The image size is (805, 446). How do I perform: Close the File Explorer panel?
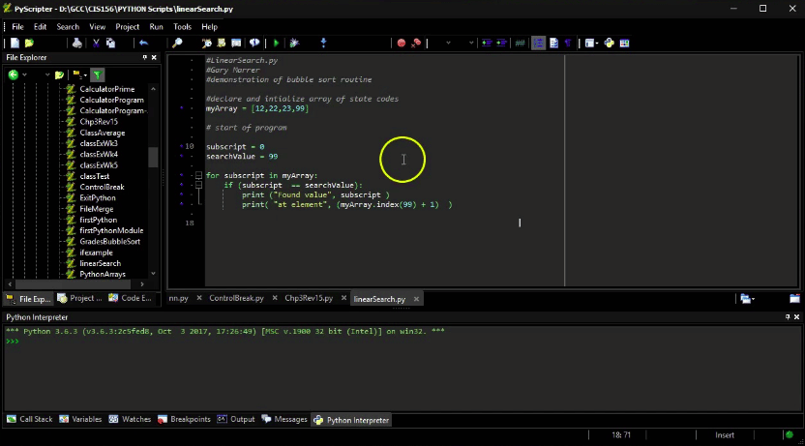pos(154,57)
